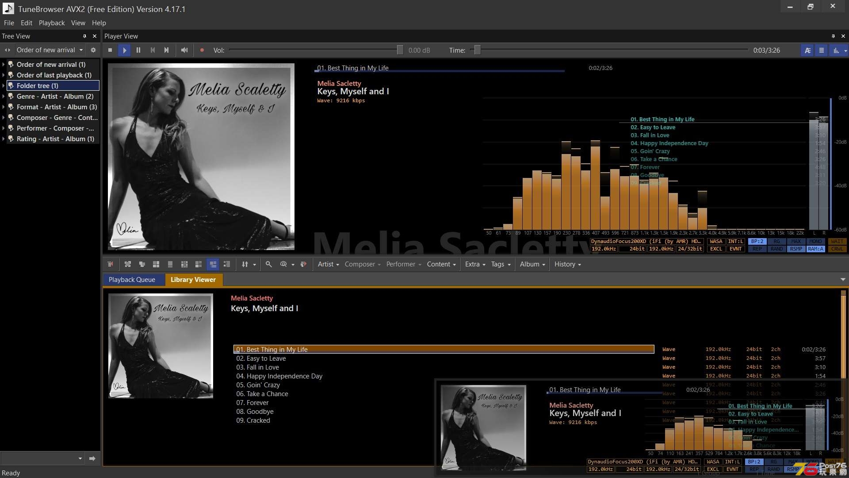This screenshot has width=849, height=478.
Task: Pause the current track
Action: 138,50
